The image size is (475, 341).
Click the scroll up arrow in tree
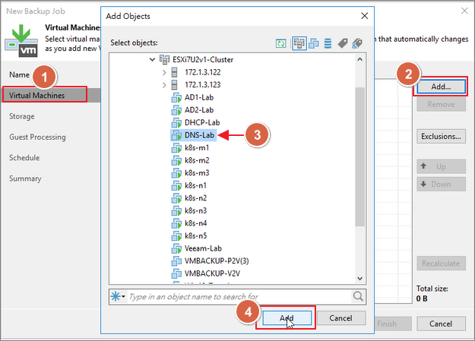click(x=360, y=59)
